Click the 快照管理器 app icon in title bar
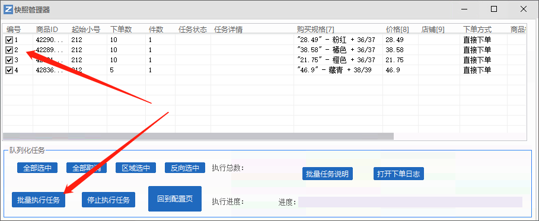This screenshot has width=539, height=221. point(8,9)
